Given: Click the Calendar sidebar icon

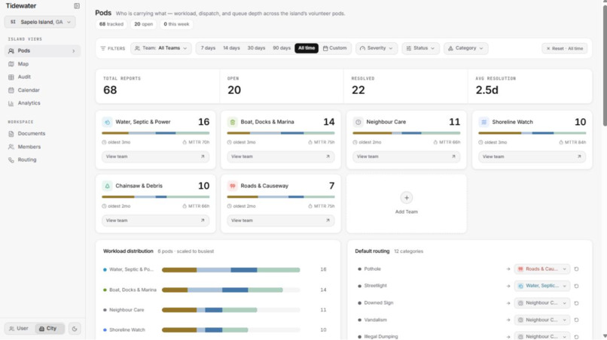Looking at the screenshot, I should pyautogui.click(x=11, y=90).
